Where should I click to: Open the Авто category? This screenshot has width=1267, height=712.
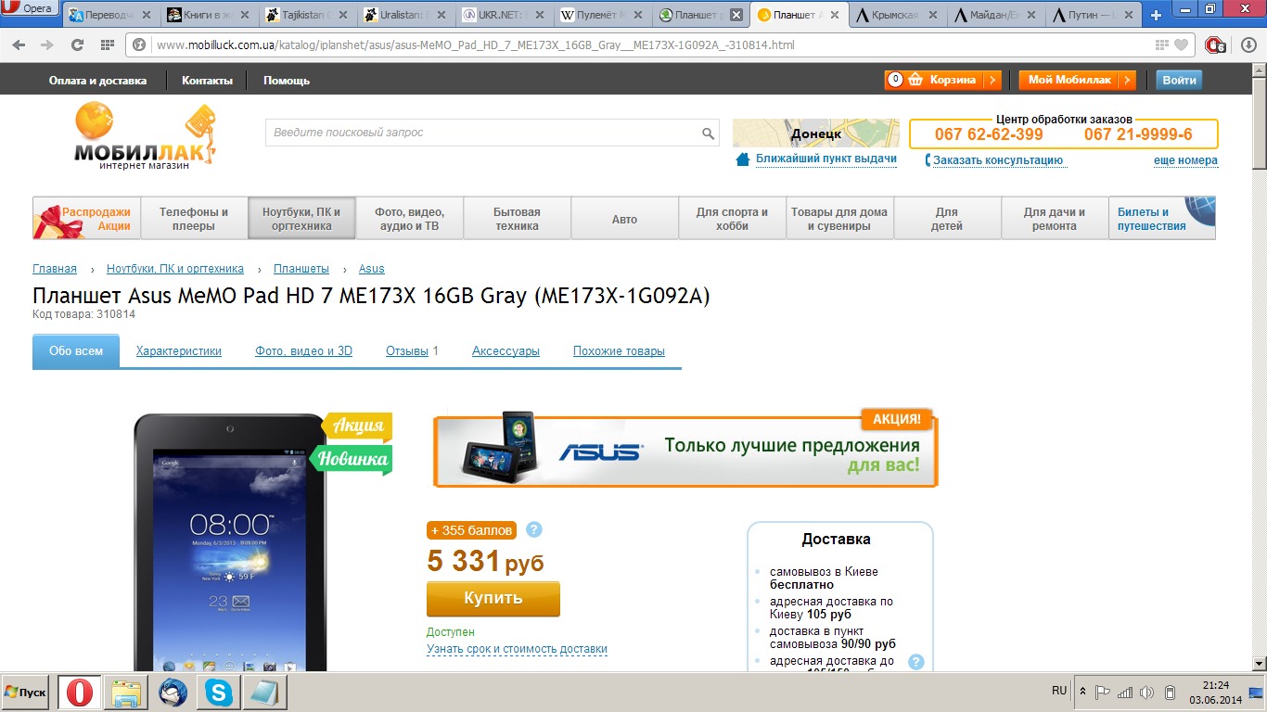[624, 219]
